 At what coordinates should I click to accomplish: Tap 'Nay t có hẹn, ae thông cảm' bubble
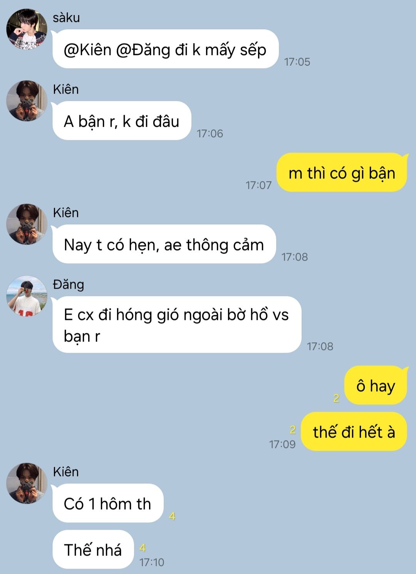tap(164, 244)
